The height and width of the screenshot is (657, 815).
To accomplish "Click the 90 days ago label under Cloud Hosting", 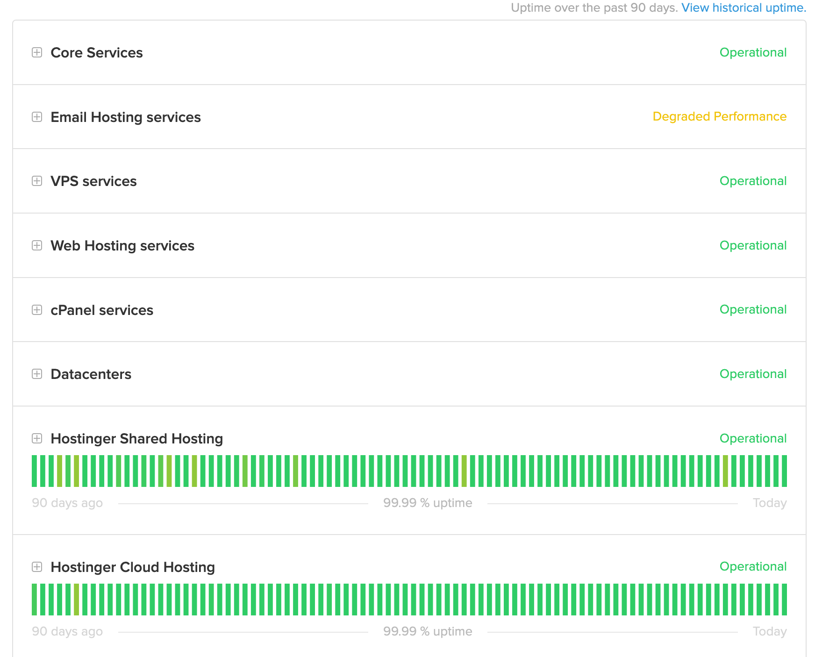I will [x=67, y=631].
